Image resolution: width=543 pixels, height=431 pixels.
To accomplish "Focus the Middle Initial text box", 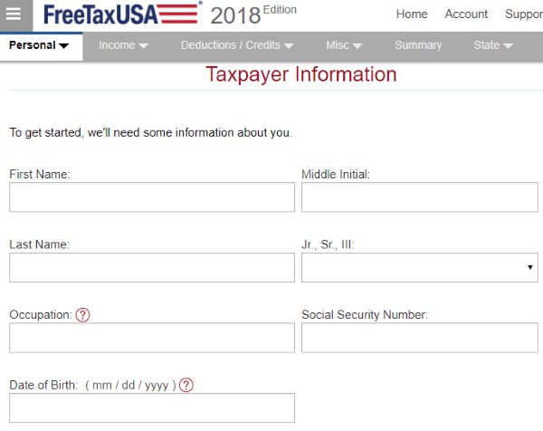I will 419,197.
